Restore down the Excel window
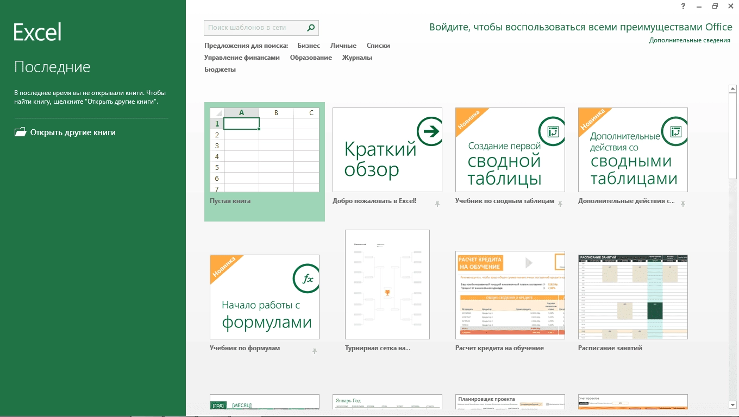739x417 pixels. tap(715, 6)
